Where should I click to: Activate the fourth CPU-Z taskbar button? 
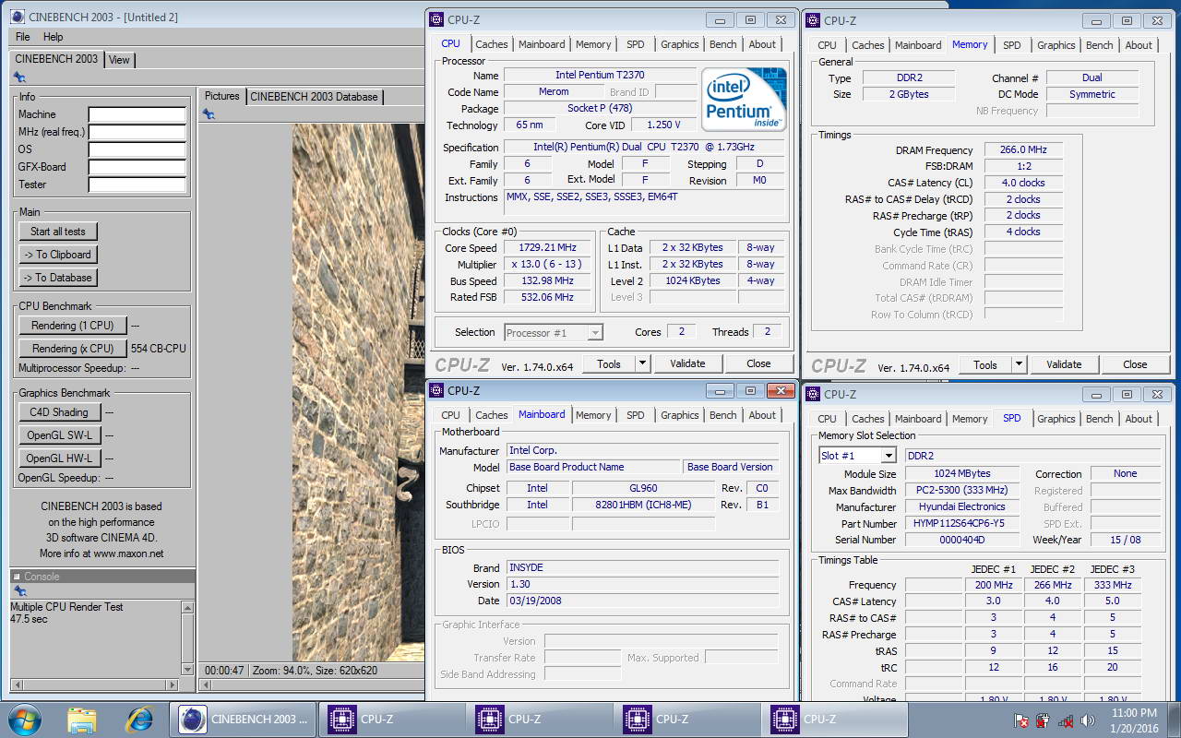pyautogui.click(x=834, y=719)
